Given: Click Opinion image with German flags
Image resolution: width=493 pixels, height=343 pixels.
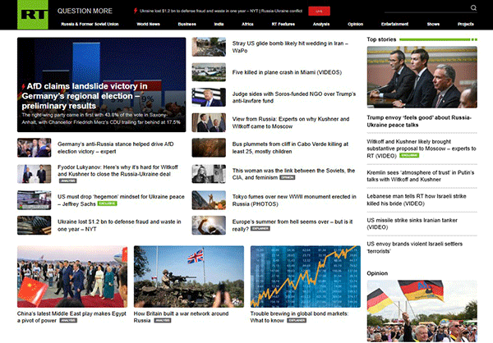Looking at the screenshot, I should coord(422,311).
